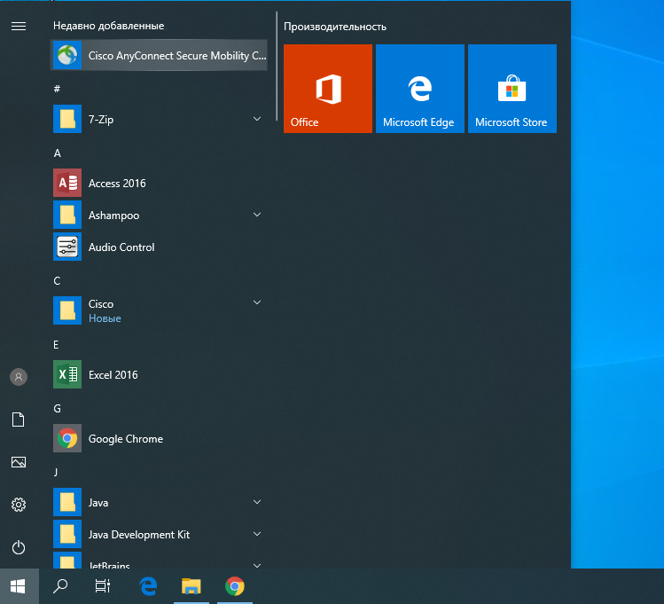Expand the 7-Zip folder chevron
The image size is (664, 604).
point(257,119)
